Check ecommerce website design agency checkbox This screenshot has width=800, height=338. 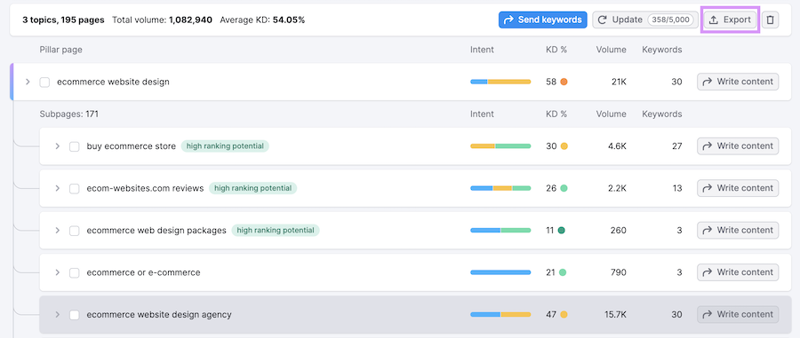(x=75, y=315)
